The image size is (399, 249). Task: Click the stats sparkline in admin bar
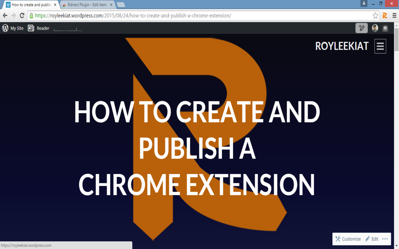click(x=68, y=29)
